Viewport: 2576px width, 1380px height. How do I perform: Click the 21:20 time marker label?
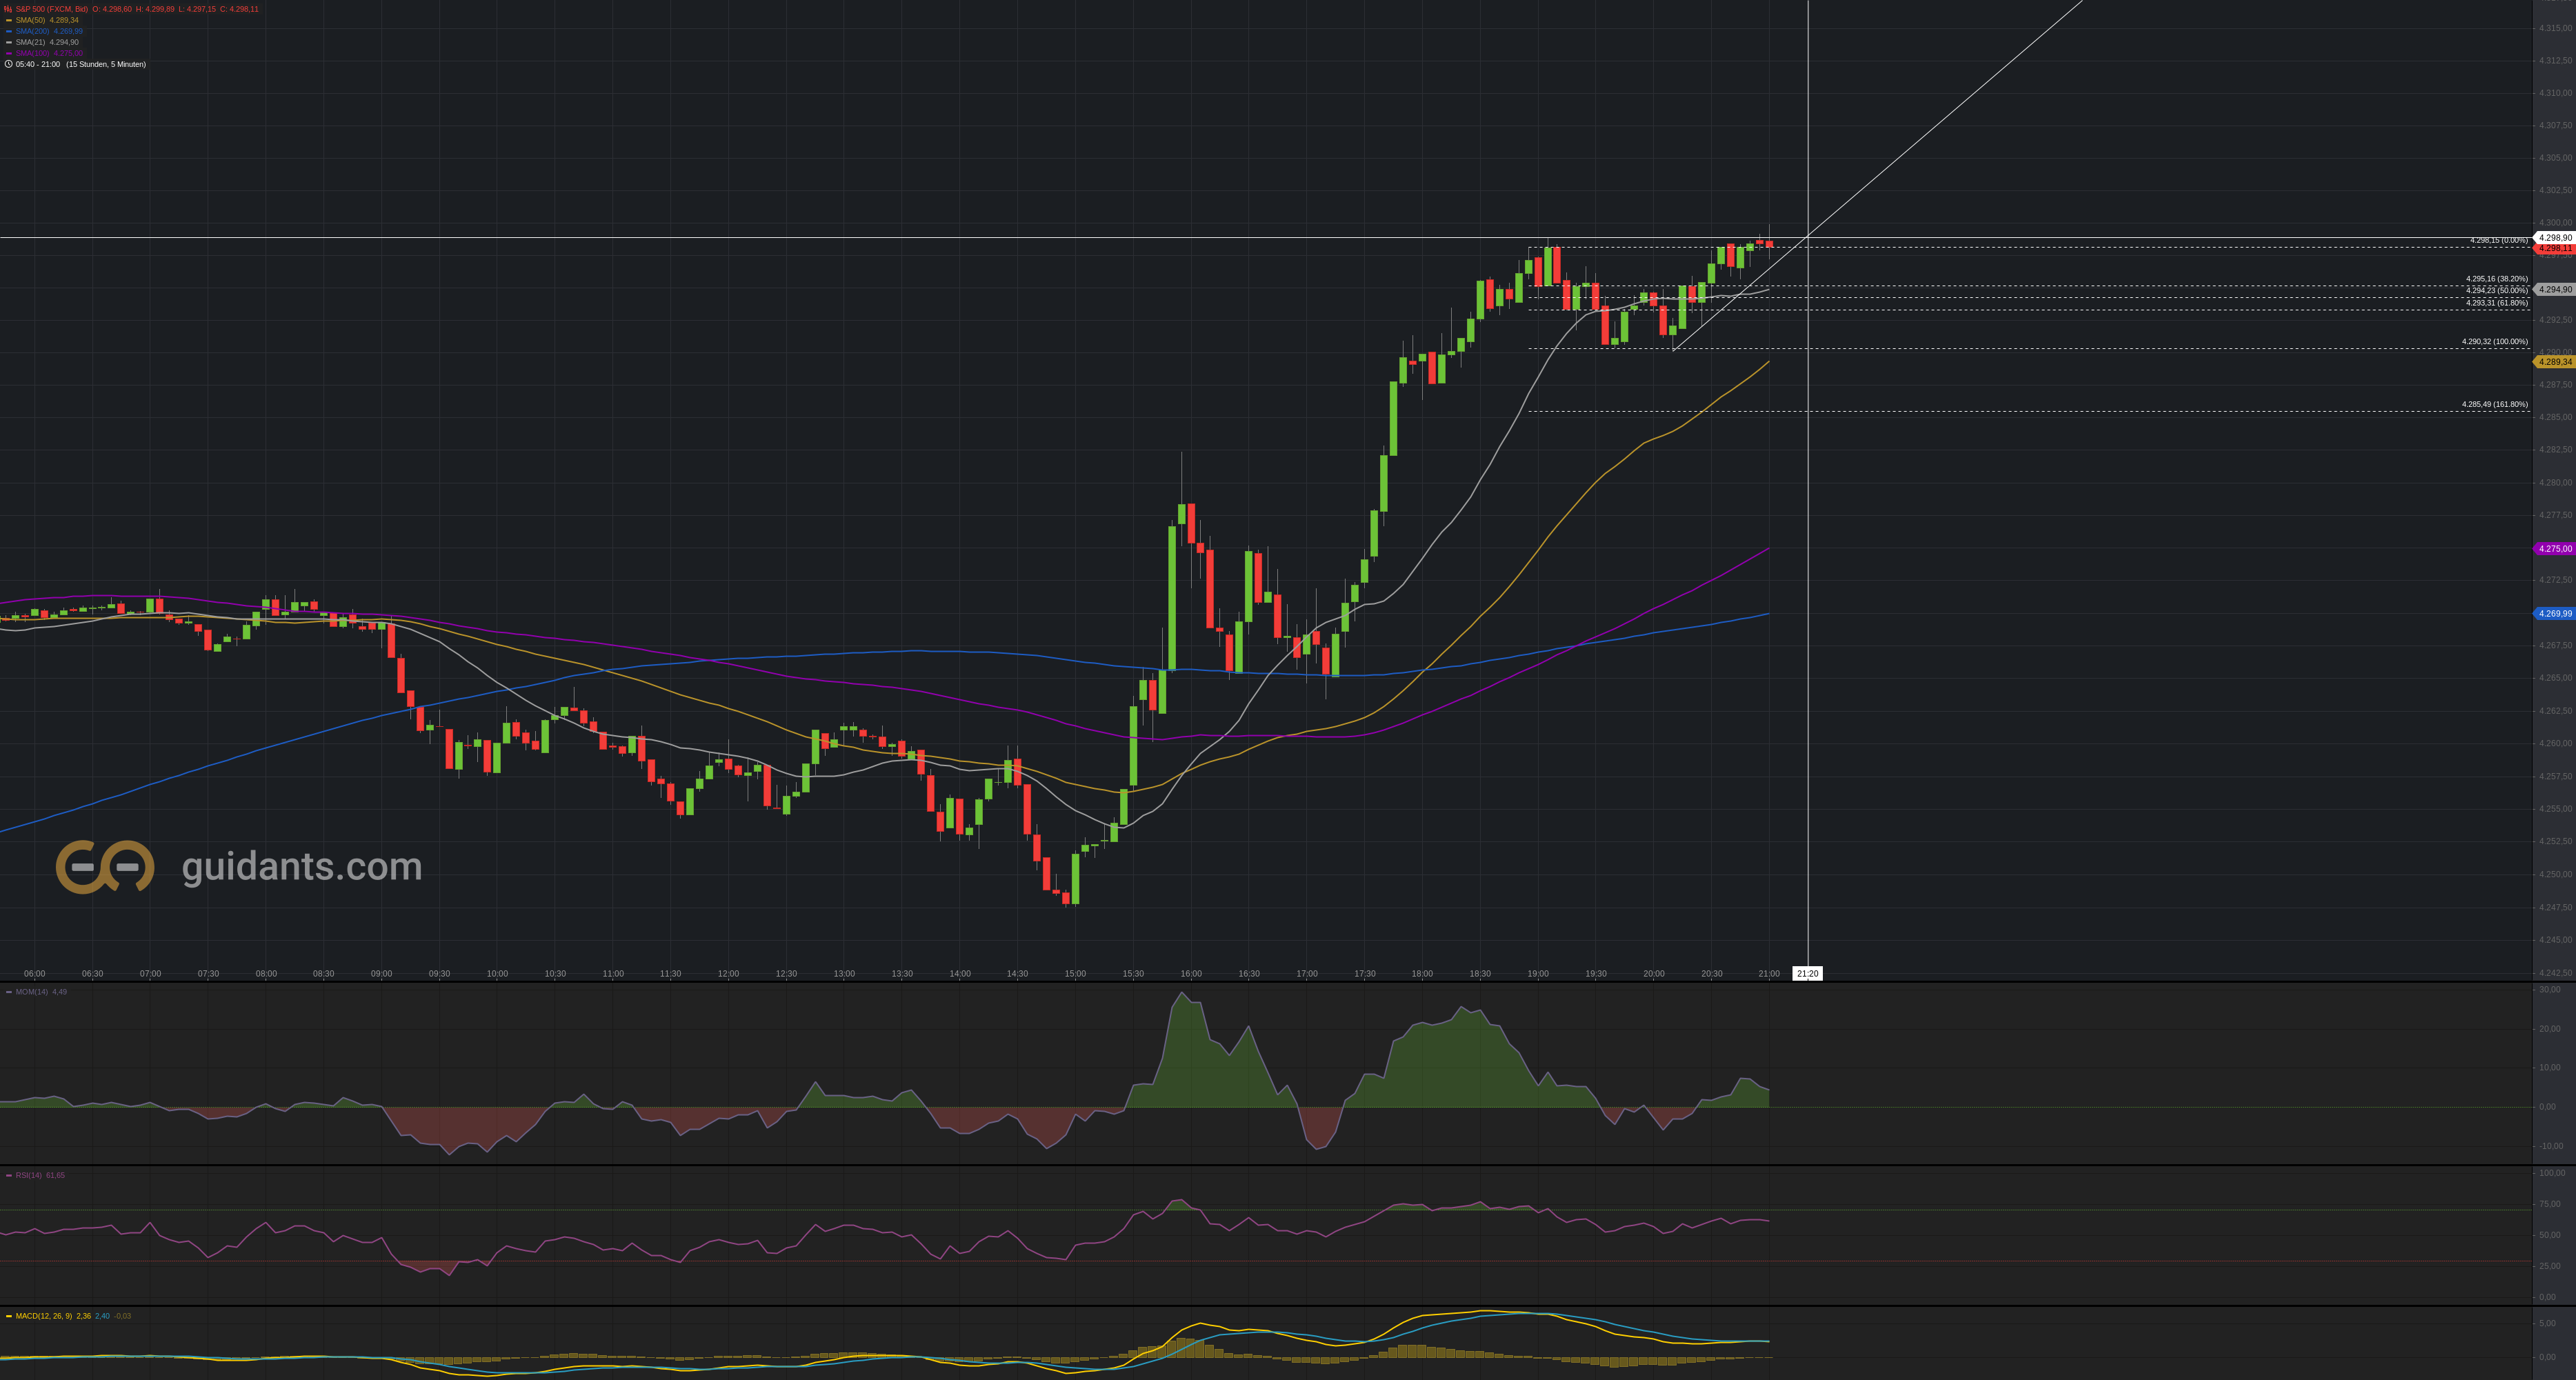pos(1807,973)
